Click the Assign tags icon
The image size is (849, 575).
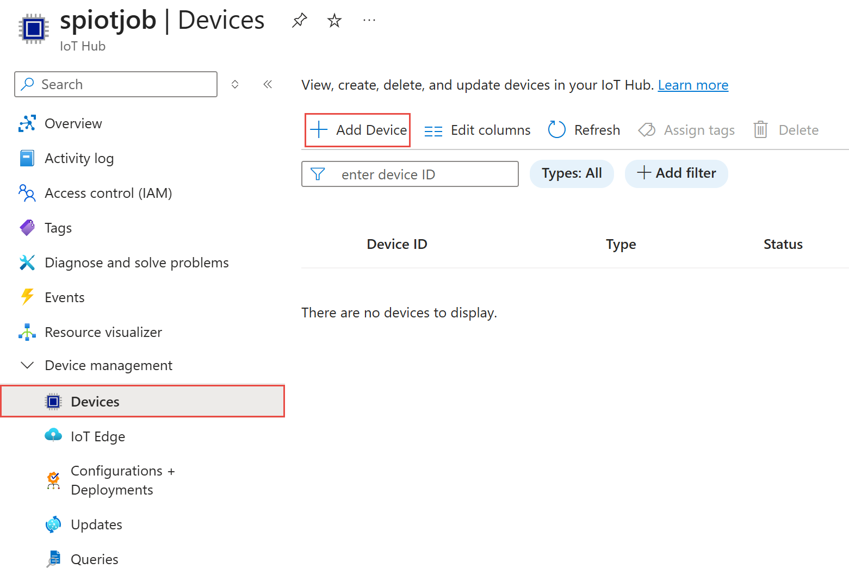tap(646, 130)
